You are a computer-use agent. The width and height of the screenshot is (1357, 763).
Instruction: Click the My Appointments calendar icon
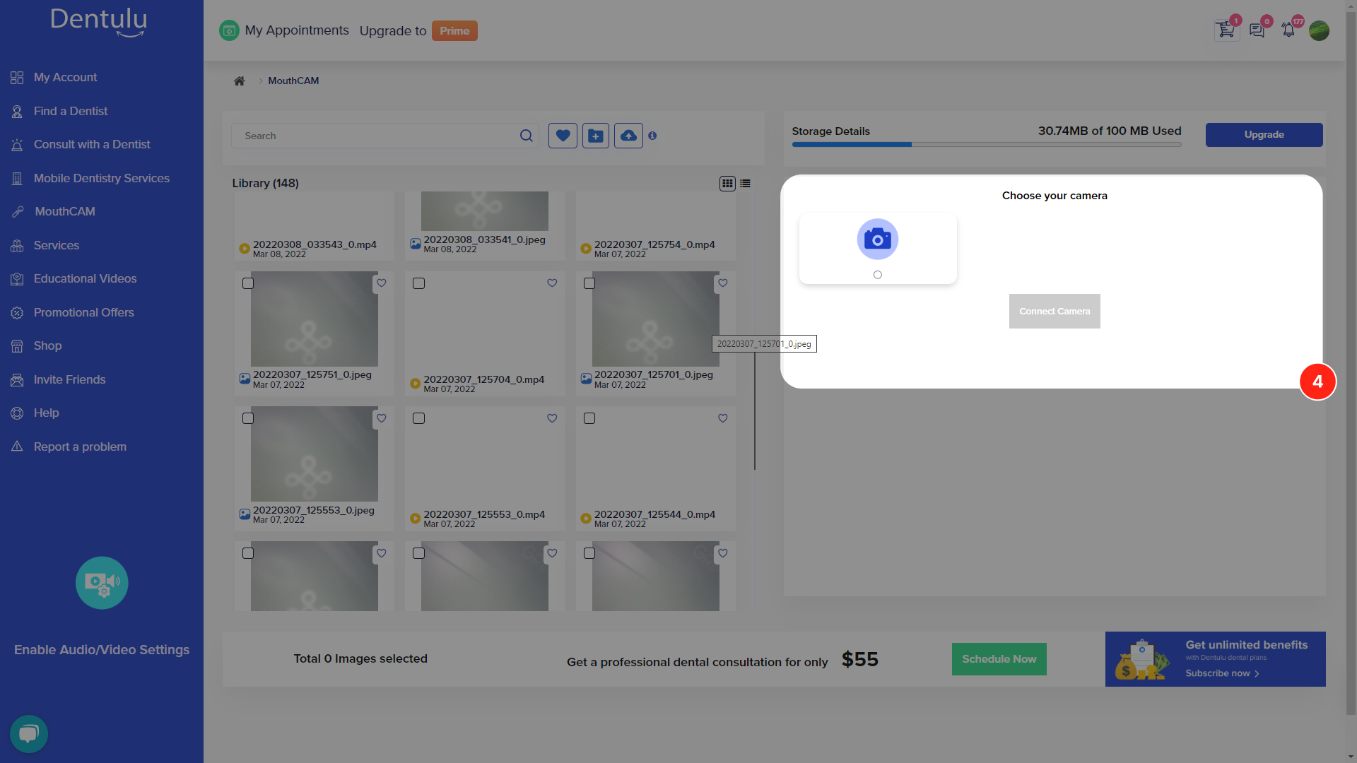(229, 30)
